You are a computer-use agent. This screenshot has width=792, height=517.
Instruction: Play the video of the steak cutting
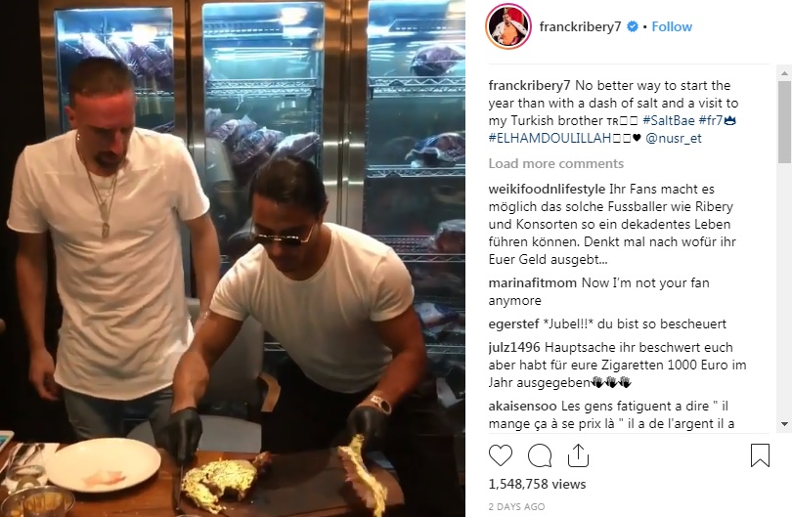coord(233,258)
